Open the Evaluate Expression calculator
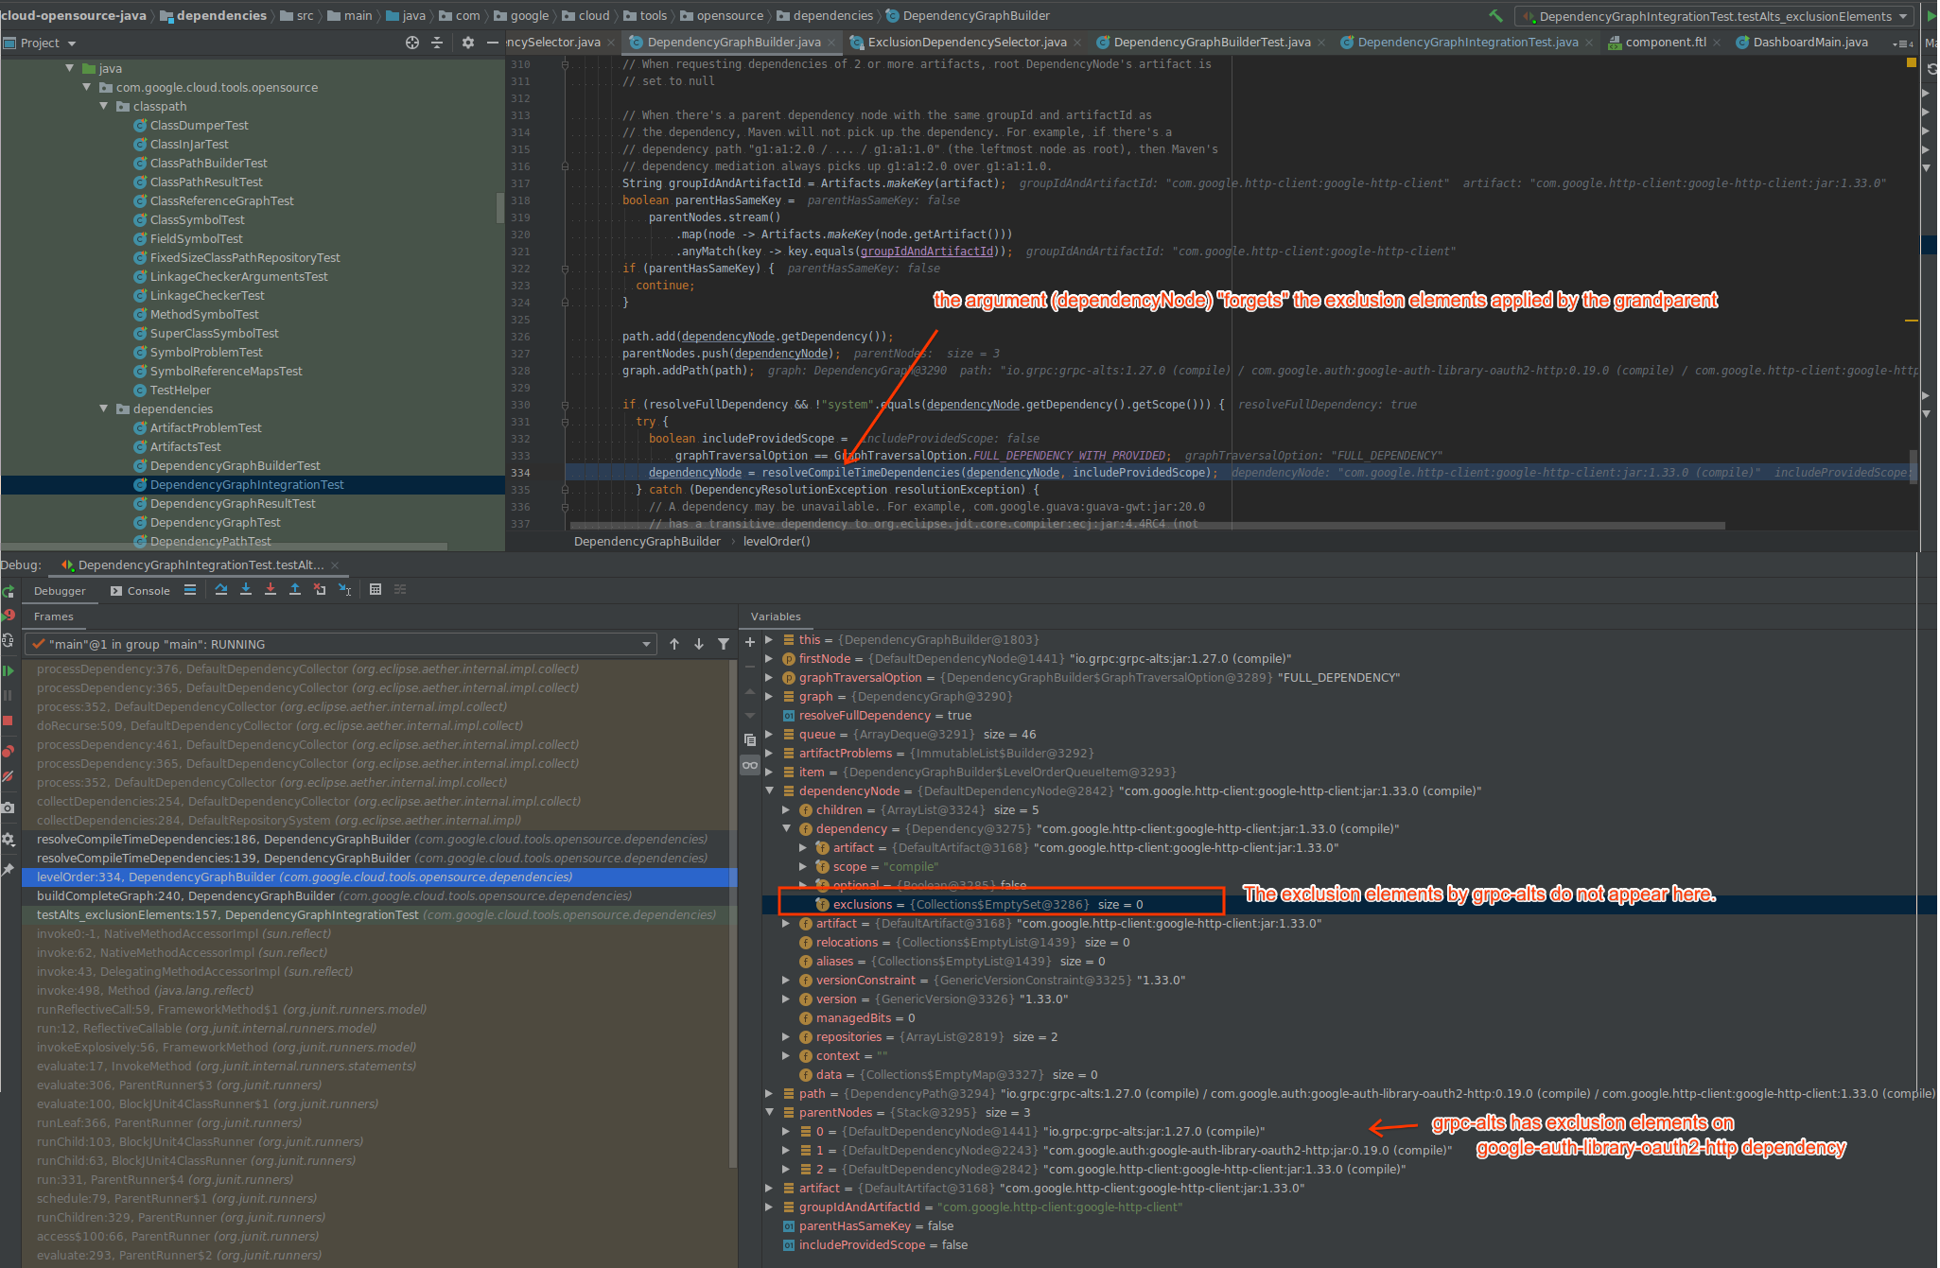1940x1268 pixels. (x=376, y=589)
